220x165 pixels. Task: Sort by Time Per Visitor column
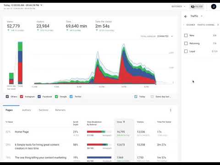(164, 122)
